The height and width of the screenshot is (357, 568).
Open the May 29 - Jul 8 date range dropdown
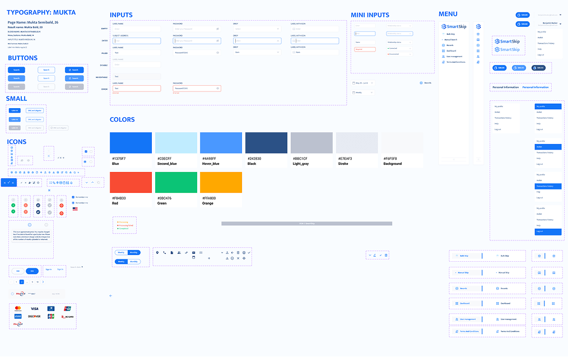[363, 83]
